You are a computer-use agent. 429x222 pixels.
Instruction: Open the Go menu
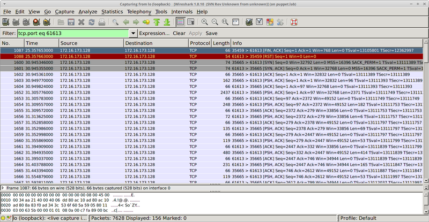pos(48,12)
